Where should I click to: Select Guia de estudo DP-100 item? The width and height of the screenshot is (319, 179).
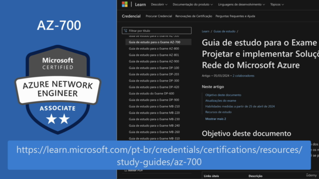154,68
